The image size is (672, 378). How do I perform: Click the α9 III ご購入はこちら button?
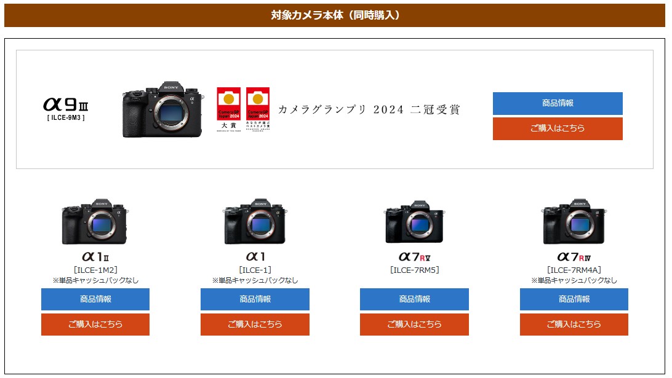click(557, 128)
